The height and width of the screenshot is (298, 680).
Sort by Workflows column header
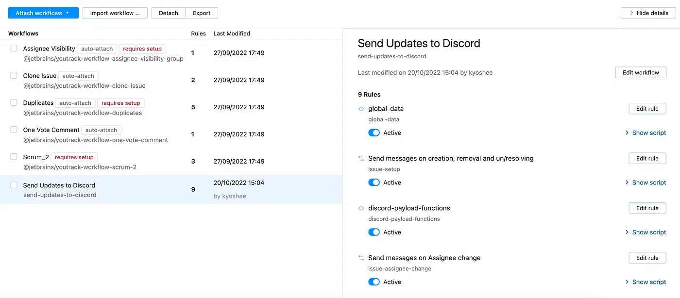[23, 33]
